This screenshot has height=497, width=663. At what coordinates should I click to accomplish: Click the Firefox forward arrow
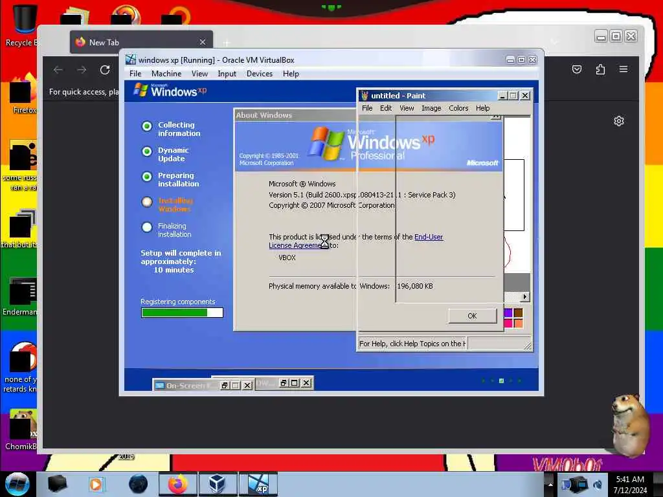click(x=82, y=70)
